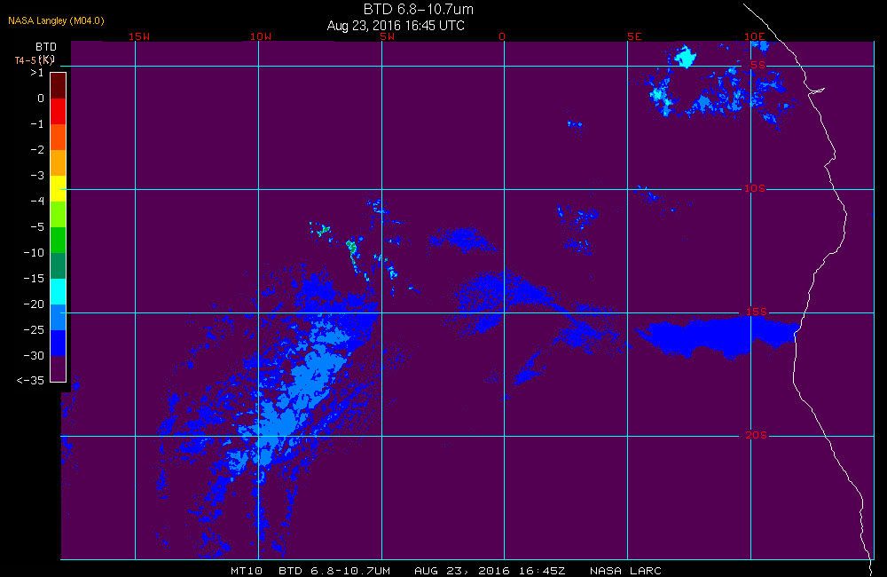Click the '10S' latitude label
The height and width of the screenshot is (577, 887).
755,188
